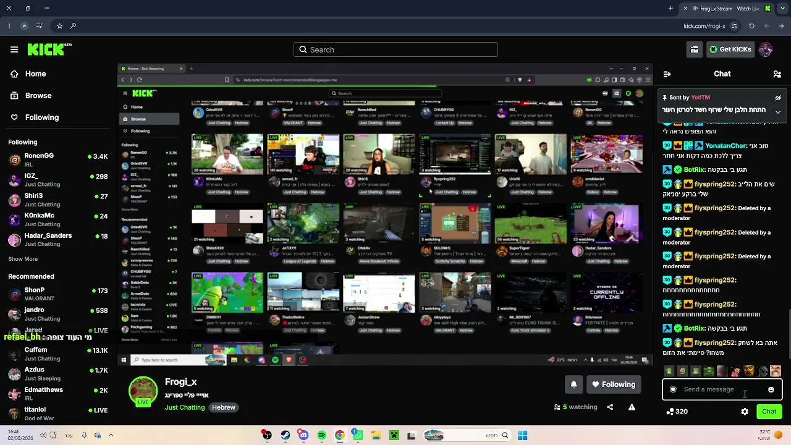The width and height of the screenshot is (791, 445).
Task: Open the browser media control icon
Action: point(40,26)
